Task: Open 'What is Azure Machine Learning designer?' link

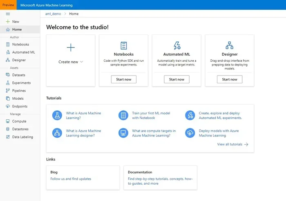Action: (83, 133)
